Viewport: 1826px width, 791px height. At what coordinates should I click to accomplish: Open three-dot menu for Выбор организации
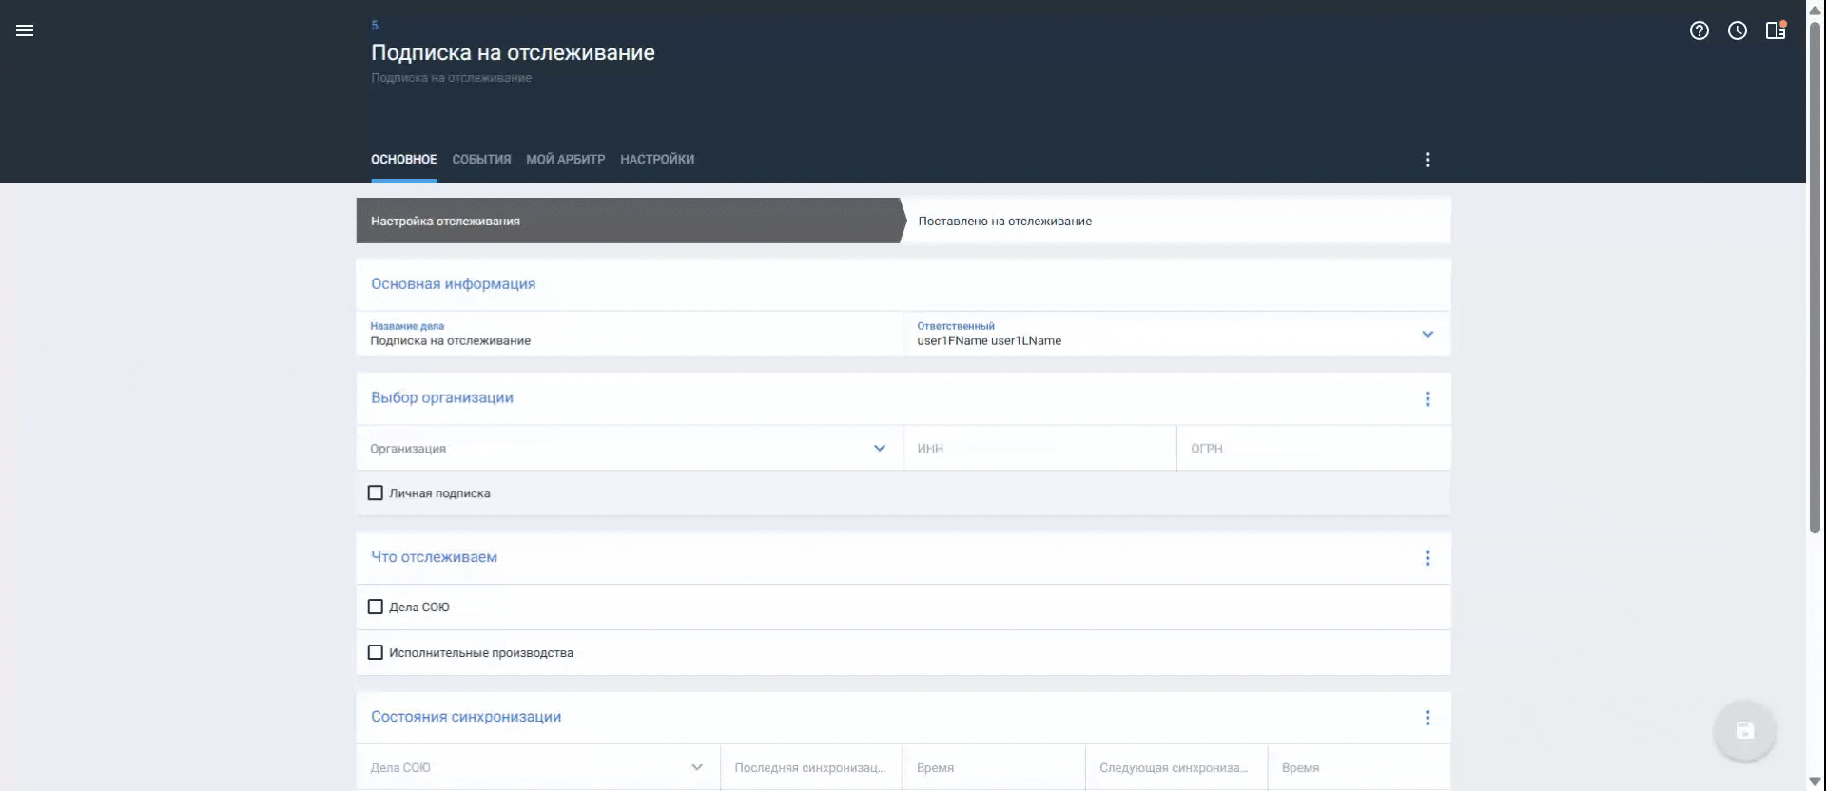coord(1427,399)
